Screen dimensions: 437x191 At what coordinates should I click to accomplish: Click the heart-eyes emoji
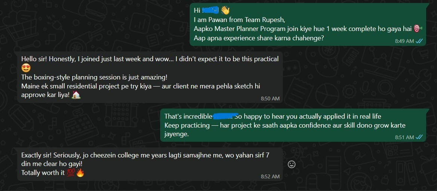click(x=25, y=68)
